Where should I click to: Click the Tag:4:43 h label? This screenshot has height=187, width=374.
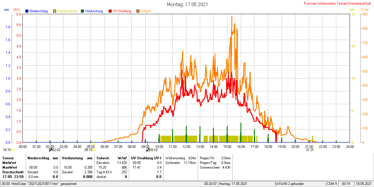coord(104,172)
